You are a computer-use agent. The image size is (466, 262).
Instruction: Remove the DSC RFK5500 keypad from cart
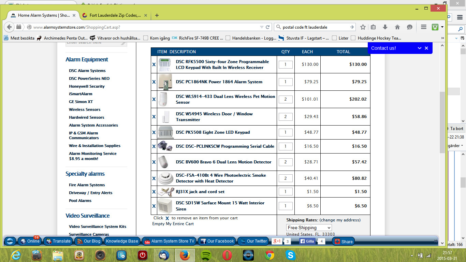click(x=154, y=65)
